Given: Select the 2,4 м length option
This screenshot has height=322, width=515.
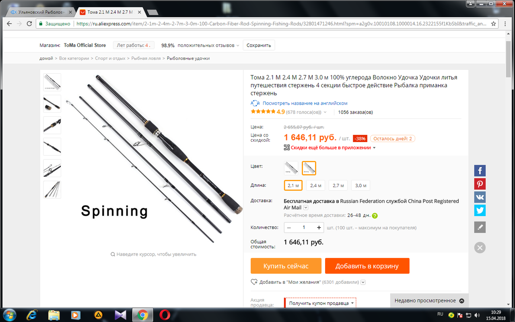Looking at the screenshot, I should (316, 186).
